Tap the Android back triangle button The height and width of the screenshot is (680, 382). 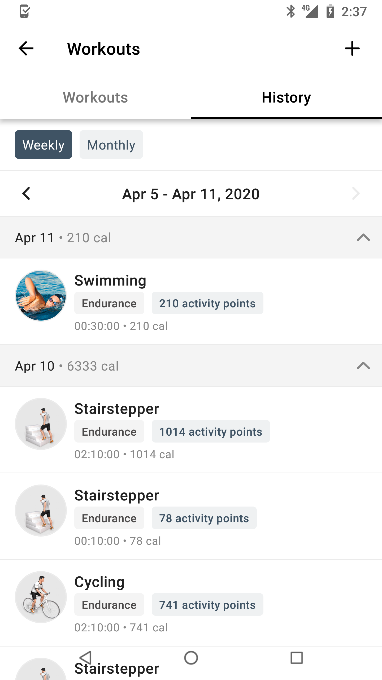pyautogui.click(x=85, y=658)
